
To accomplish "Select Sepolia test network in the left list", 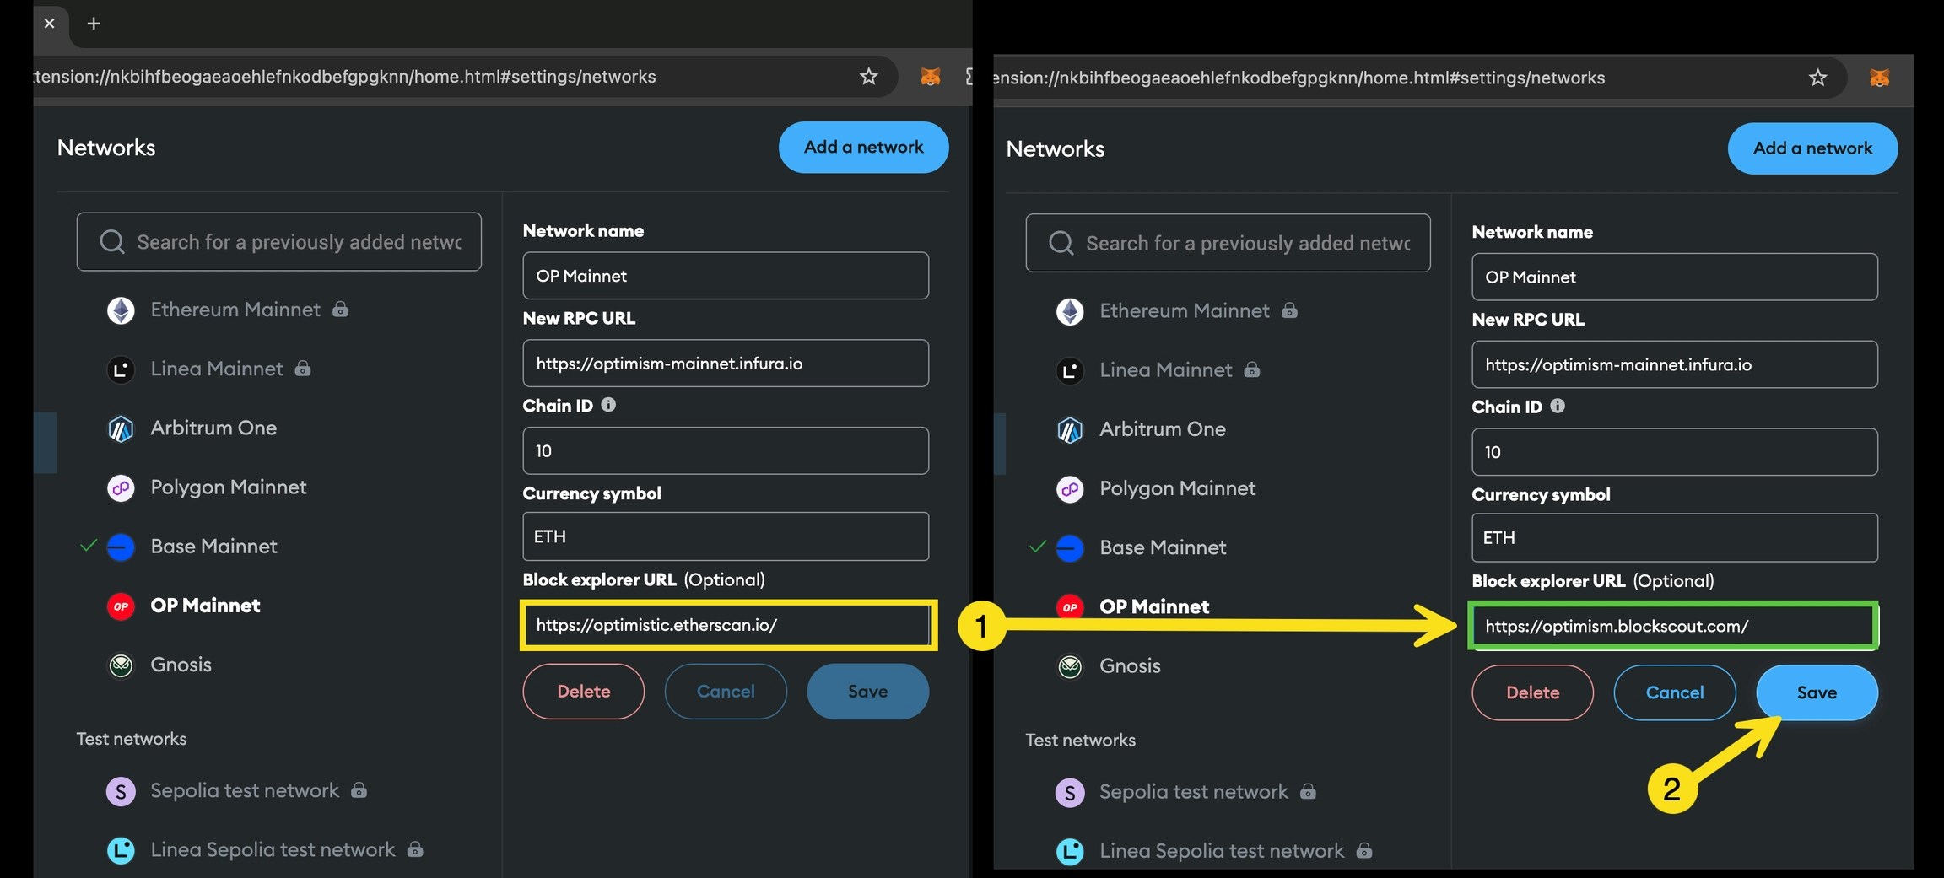I will tap(245, 790).
